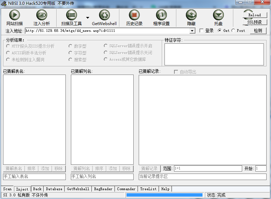Open dropdown arrow beside 扫描及工具
The image size is (271, 199).
(x=88, y=18)
